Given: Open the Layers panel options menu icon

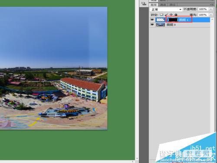Looking at the screenshot, I should pos(212,5).
